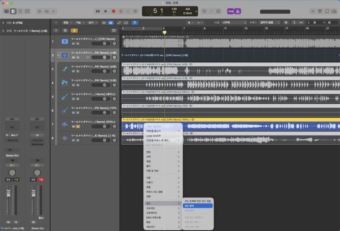
Task: Click the volume slider on track 5
Action: click(101, 99)
